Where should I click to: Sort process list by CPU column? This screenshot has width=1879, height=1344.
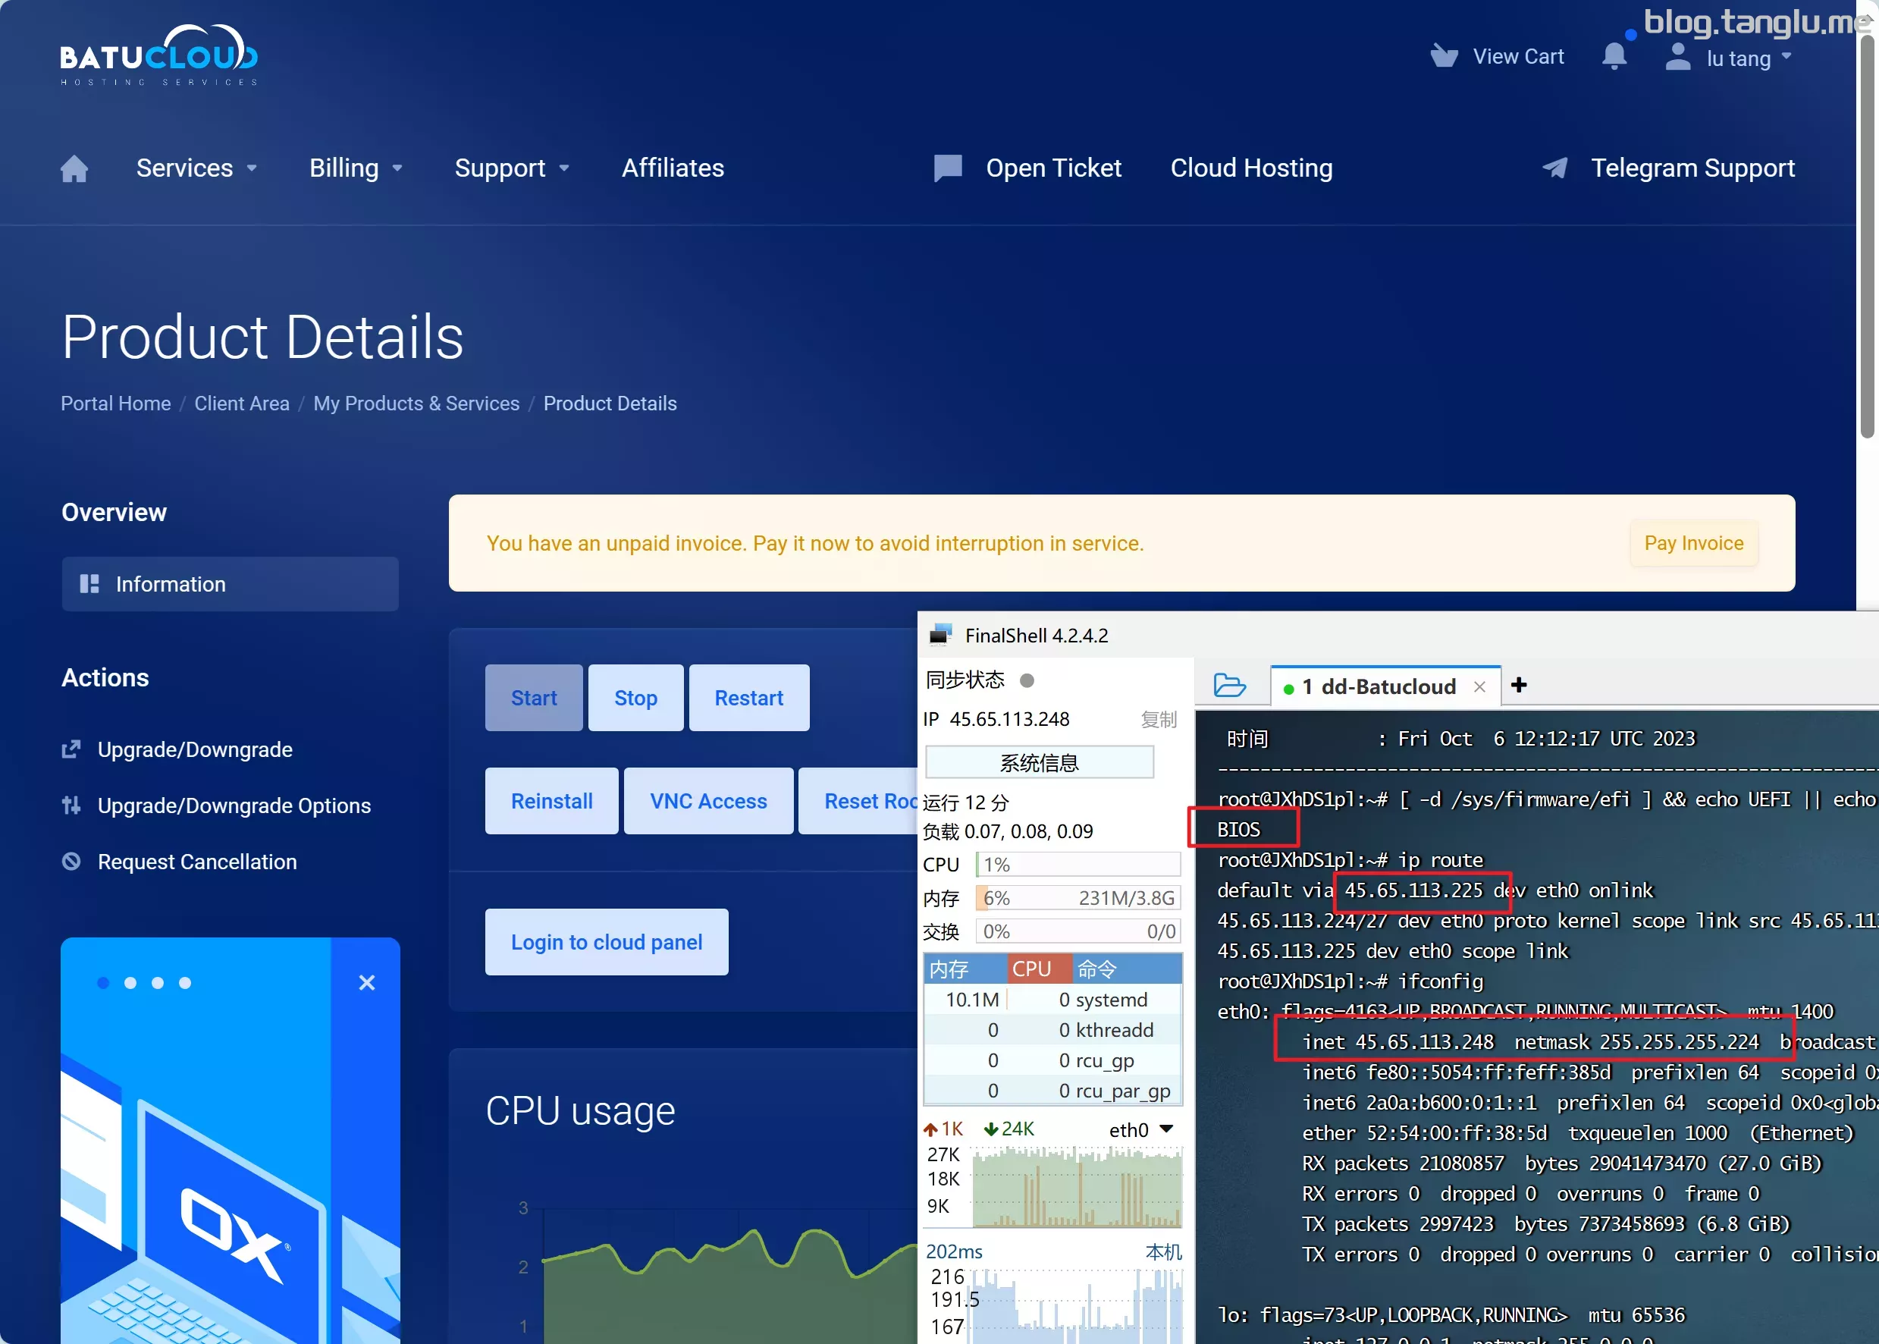point(1039,969)
